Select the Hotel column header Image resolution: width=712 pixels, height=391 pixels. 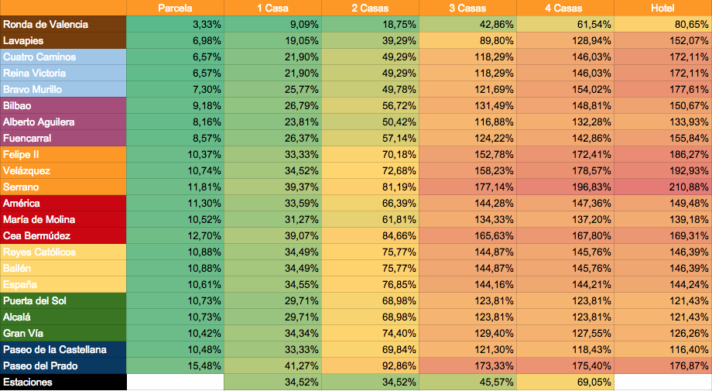pyautogui.click(x=663, y=8)
